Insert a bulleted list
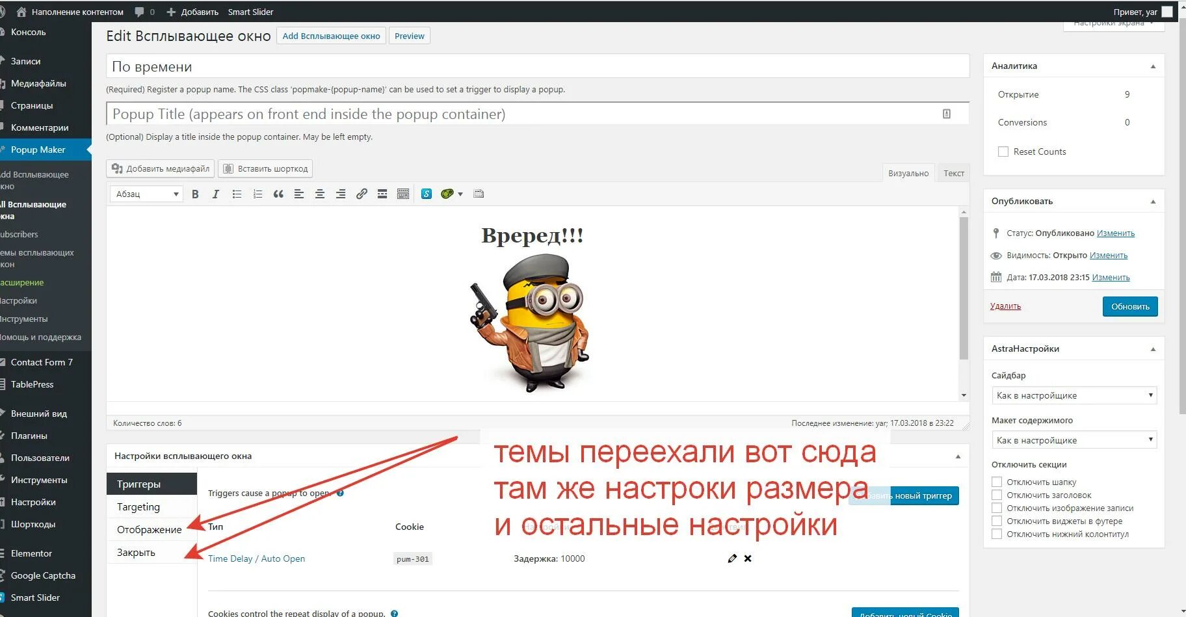The width and height of the screenshot is (1186, 617). tap(237, 194)
